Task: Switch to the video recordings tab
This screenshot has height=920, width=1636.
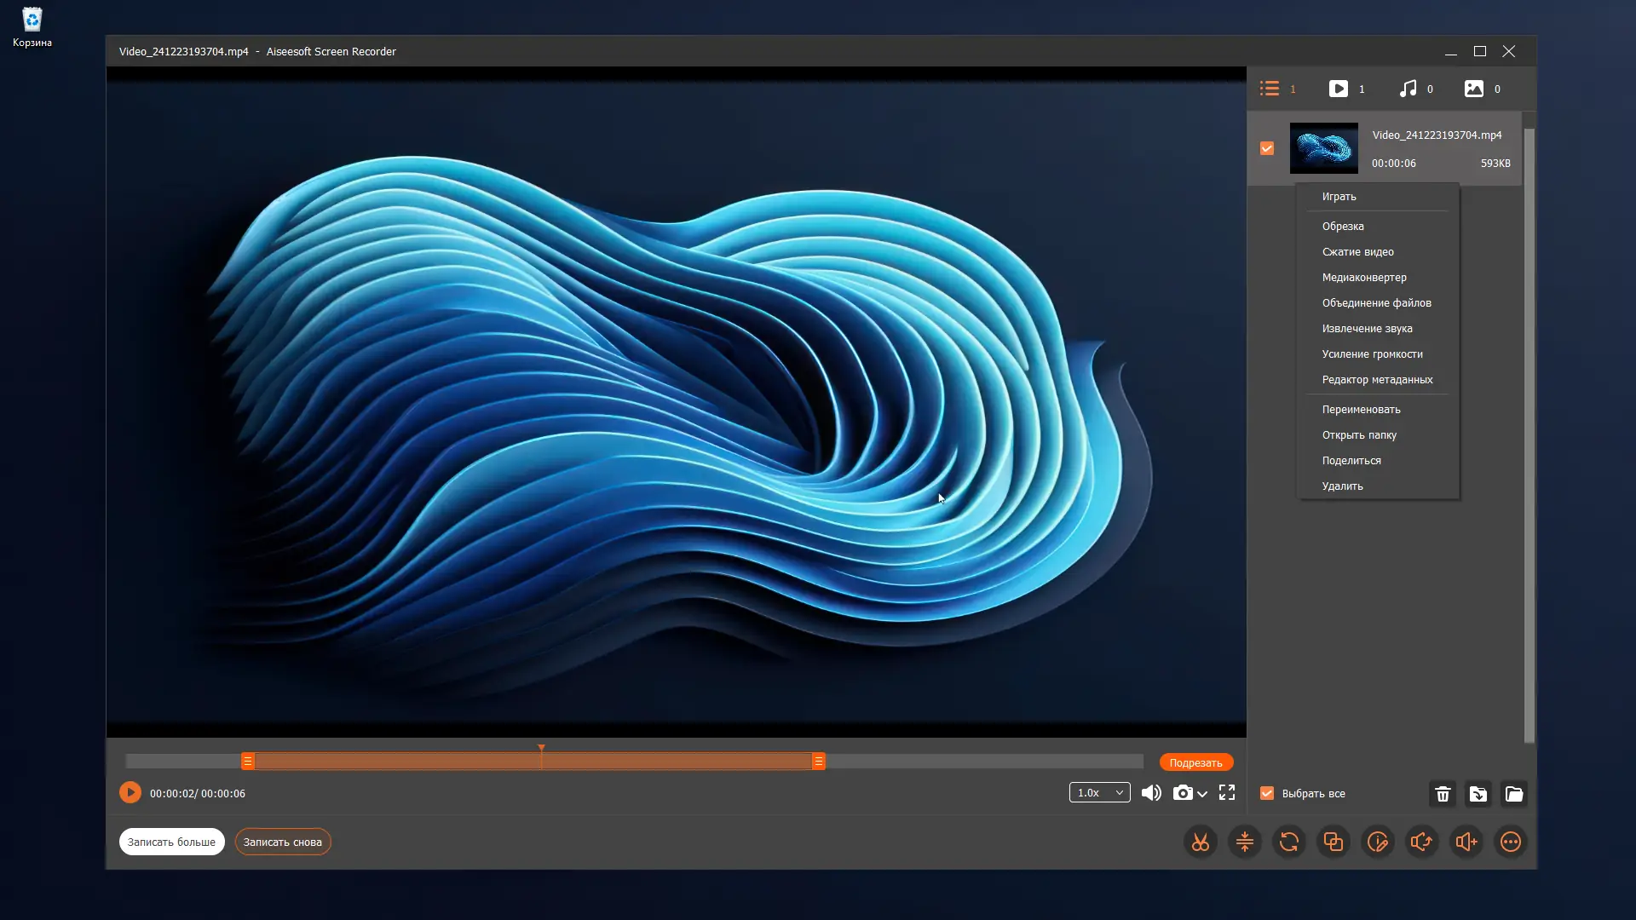Action: [x=1339, y=89]
